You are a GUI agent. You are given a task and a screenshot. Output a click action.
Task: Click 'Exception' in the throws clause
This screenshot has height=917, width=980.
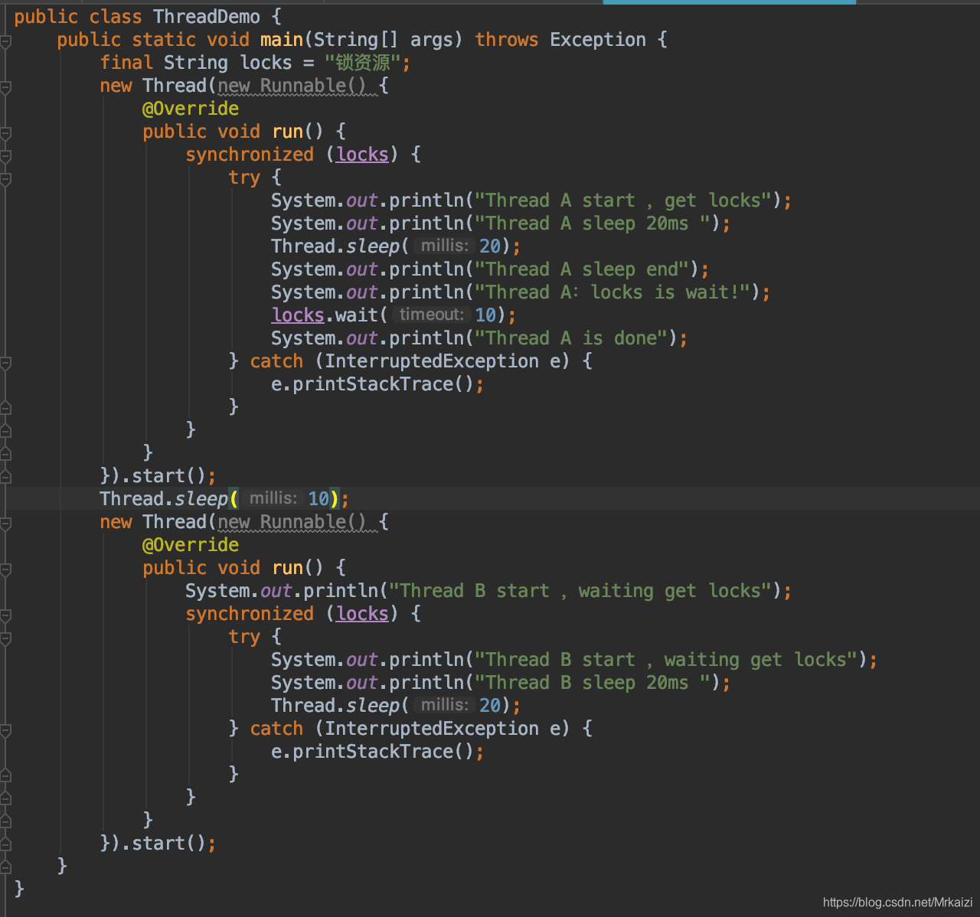598,40
